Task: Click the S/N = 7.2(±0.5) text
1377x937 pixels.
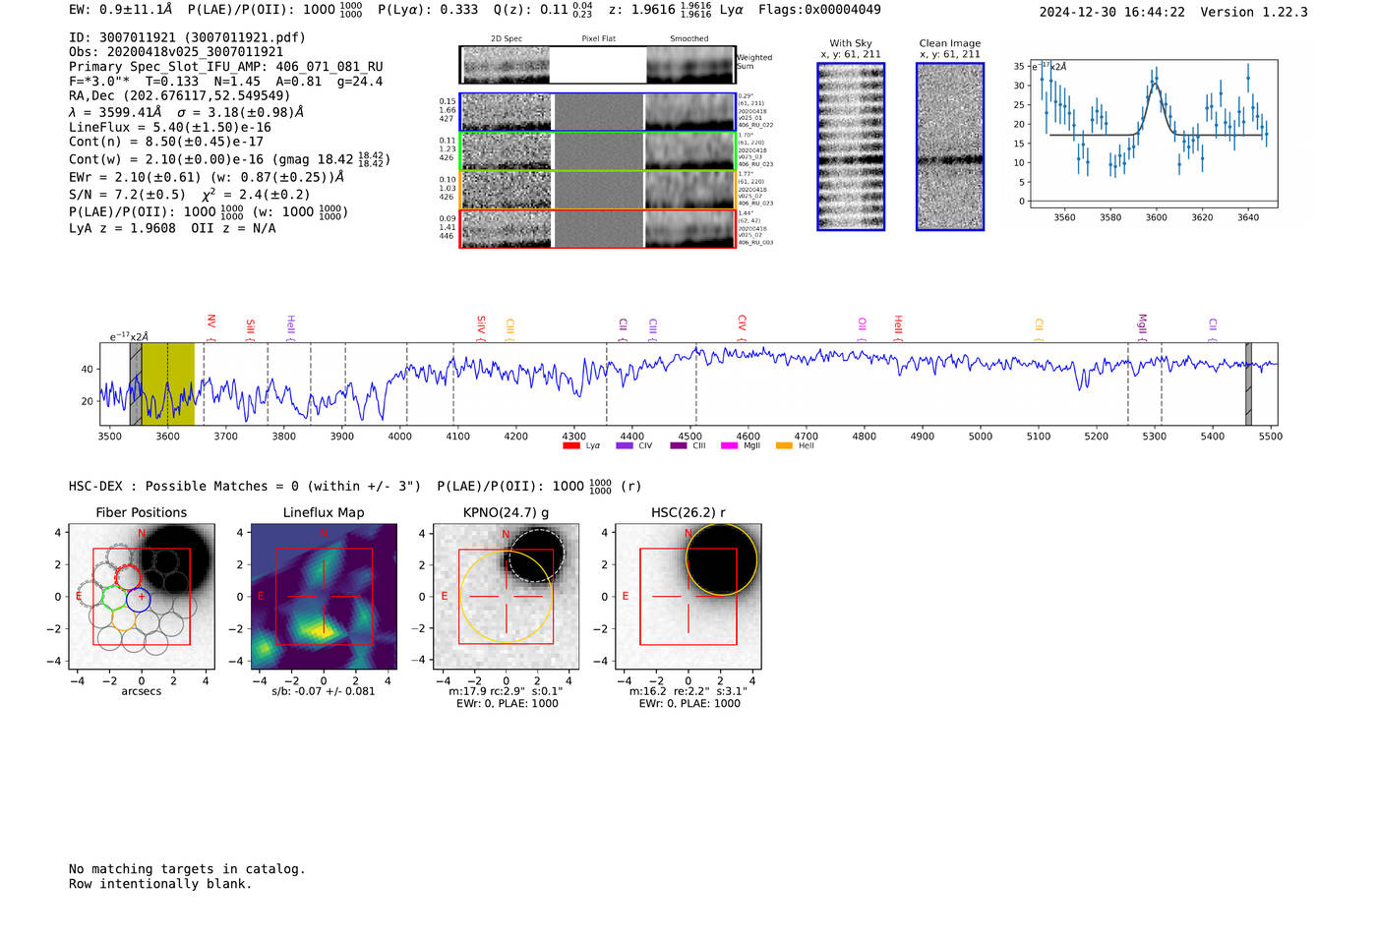Action: 127,195
